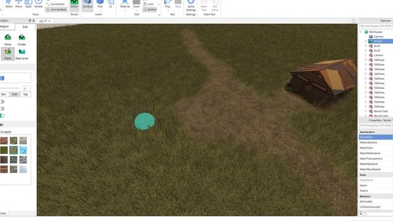The image size is (393, 221).
Task: Choose the Select tool in the ribbon
Action: tap(9, 4)
